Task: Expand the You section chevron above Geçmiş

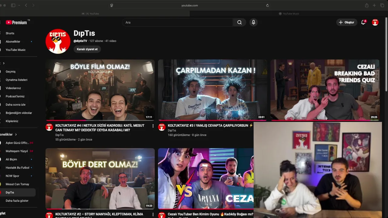Action: coord(4,63)
